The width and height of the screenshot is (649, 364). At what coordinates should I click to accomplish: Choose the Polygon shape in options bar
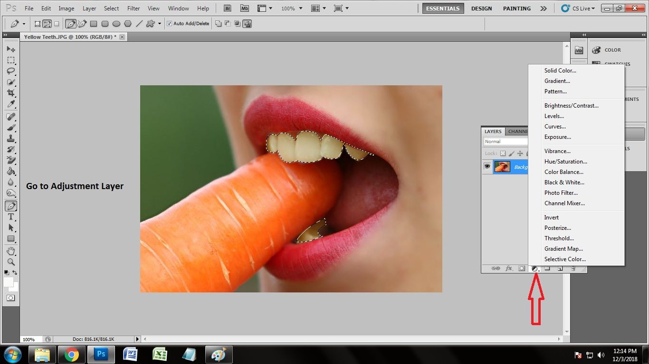coord(127,23)
